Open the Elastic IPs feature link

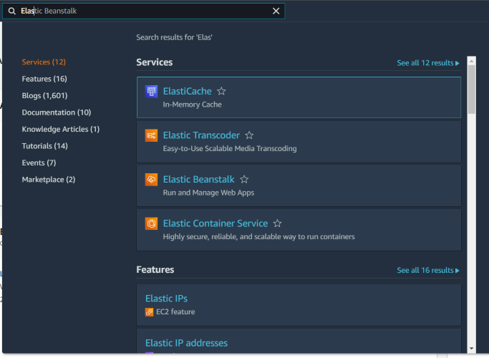coord(166,299)
